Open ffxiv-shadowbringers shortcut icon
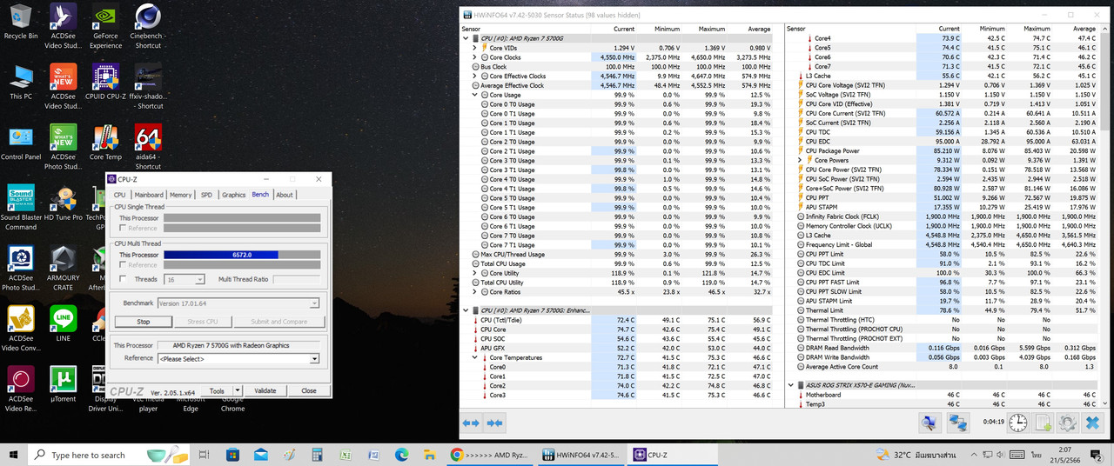 coord(148,87)
